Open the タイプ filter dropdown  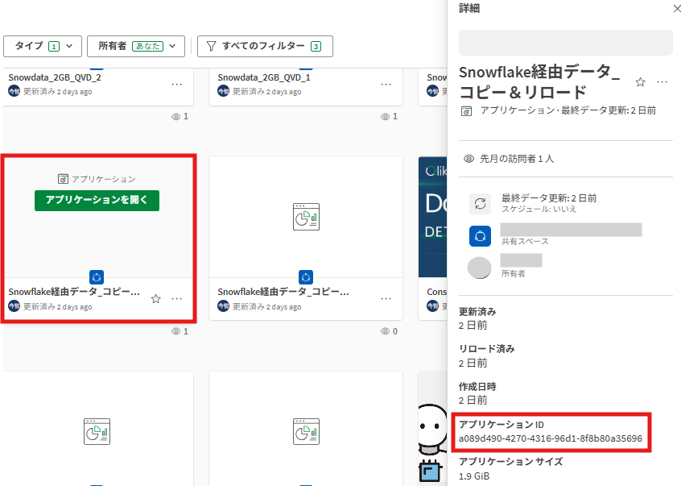coord(43,46)
